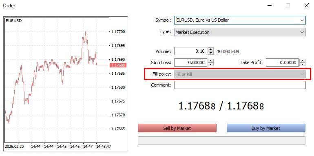Click the Stop Loss input field
314x156 pixels.
point(190,62)
